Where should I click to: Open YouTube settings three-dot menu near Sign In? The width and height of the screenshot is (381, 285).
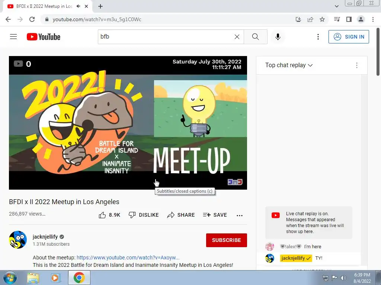[318, 37]
